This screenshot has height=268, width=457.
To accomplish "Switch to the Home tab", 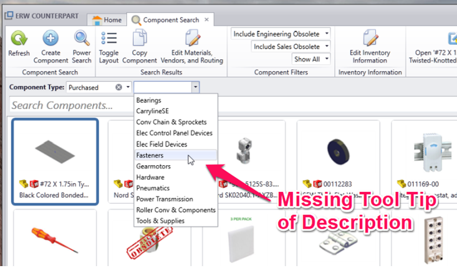I will [107, 19].
